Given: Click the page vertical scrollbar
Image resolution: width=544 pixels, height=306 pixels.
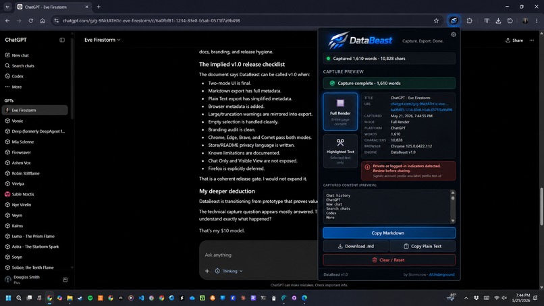Looking at the screenshot, I should (541, 206).
